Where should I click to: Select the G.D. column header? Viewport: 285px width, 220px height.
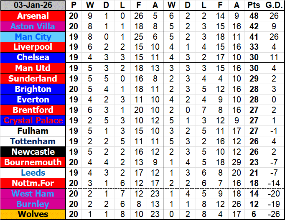pos(273,5)
